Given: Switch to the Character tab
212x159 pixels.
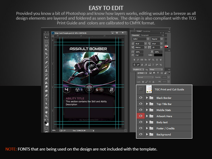Looking at the screenshot, I should (135, 35).
